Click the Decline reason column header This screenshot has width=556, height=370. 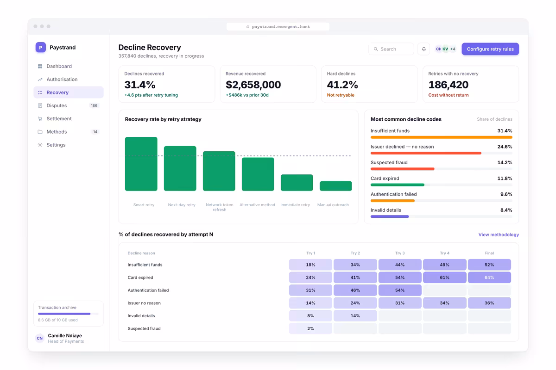[141, 253]
